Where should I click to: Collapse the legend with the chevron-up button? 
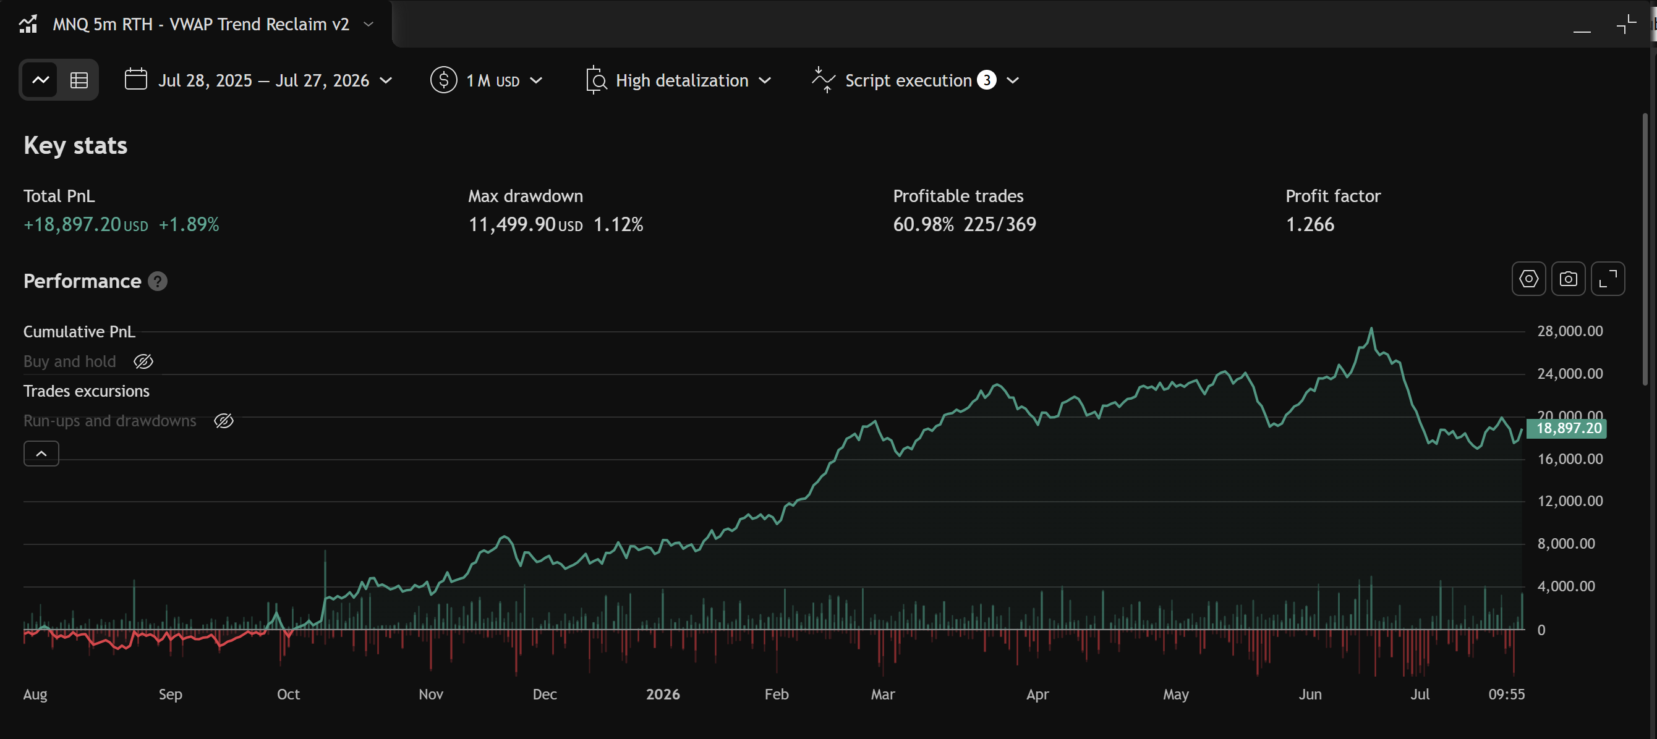pos(41,454)
